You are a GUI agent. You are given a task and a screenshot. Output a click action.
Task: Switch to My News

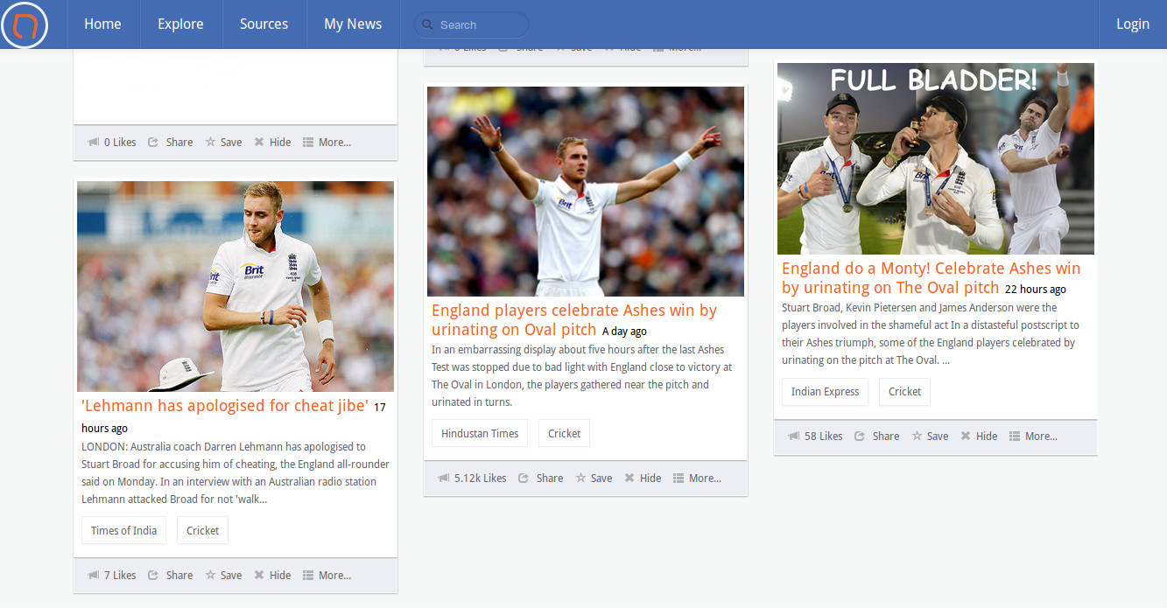coord(353,24)
